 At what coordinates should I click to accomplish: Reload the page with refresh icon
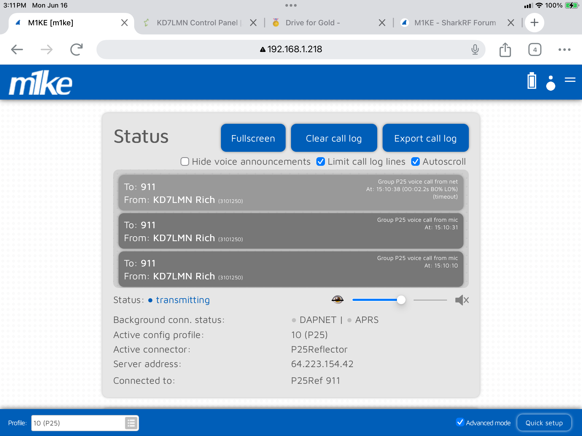point(77,50)
